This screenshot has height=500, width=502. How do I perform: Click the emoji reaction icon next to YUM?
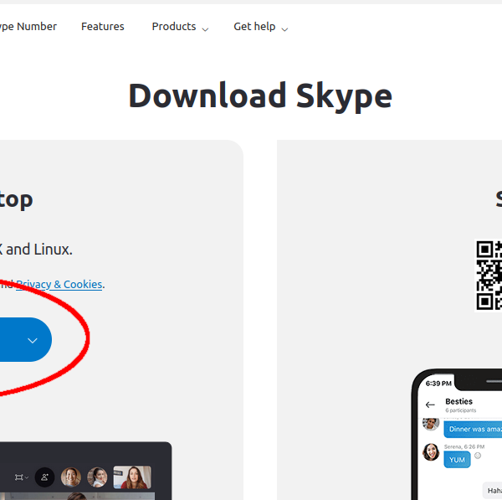point(478,456)
